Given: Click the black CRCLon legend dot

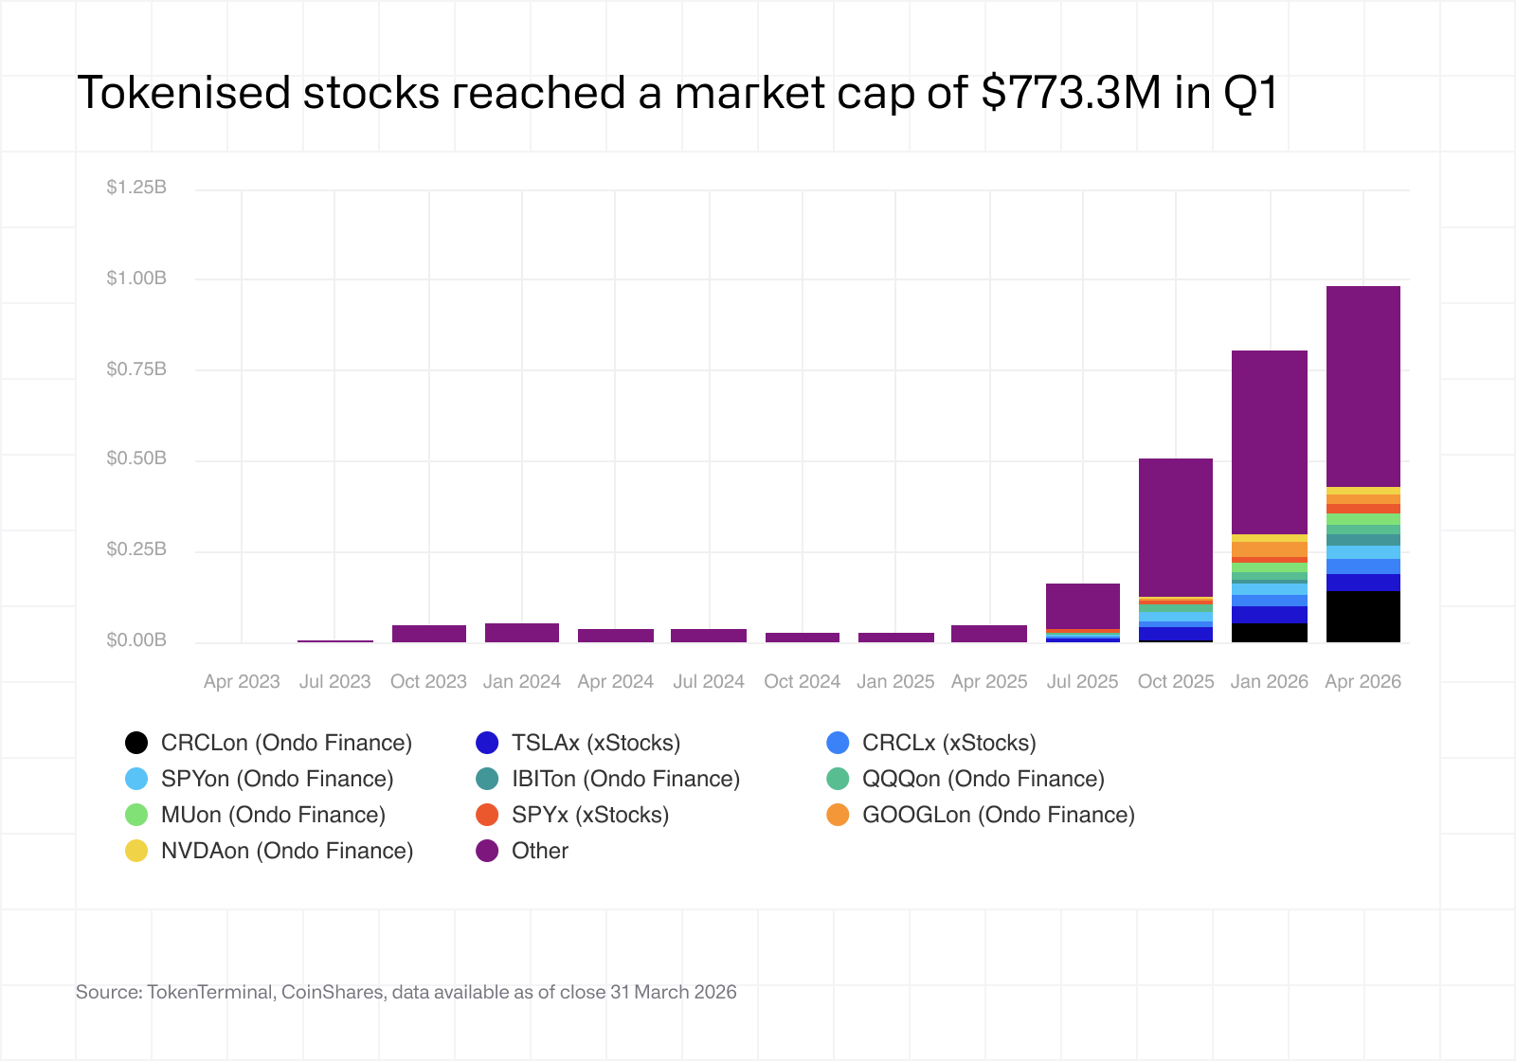Looking at the screenshot, I should pos(136,743).
